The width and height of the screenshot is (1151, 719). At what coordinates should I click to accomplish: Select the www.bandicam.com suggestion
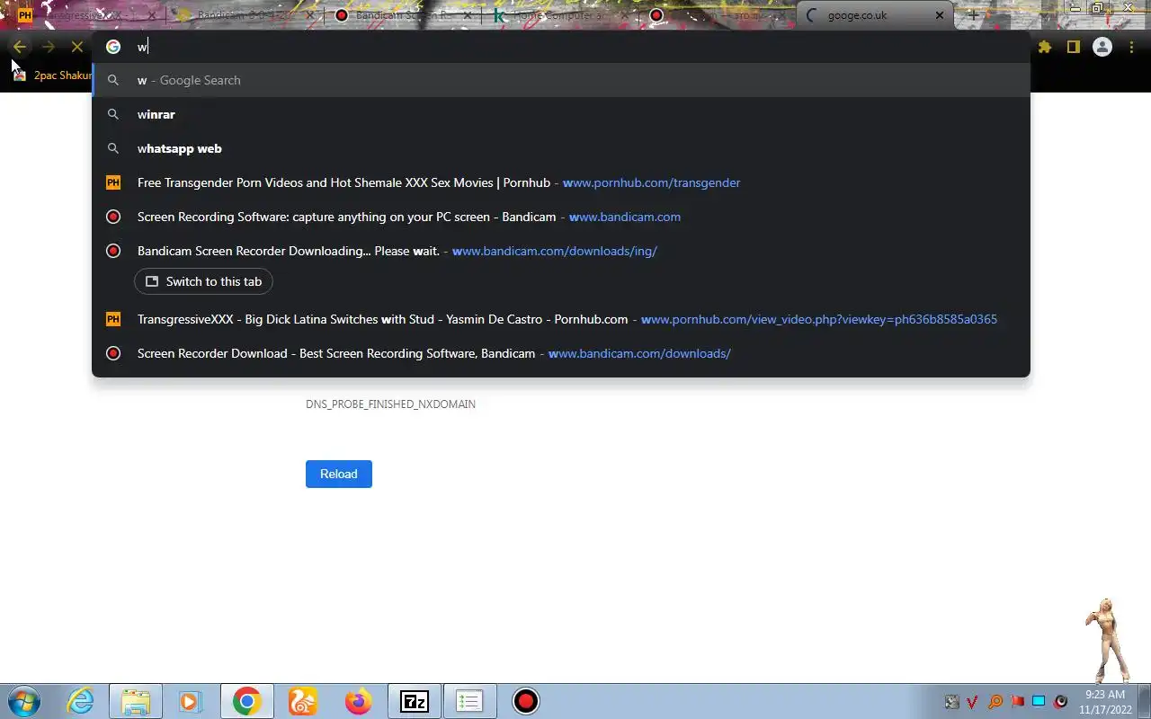(x=561, y=217)
